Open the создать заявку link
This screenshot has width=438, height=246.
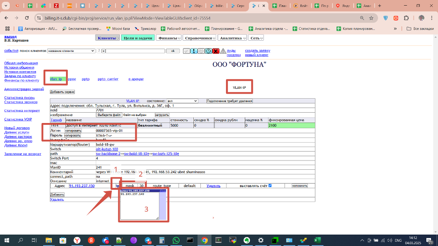[257, 51]
